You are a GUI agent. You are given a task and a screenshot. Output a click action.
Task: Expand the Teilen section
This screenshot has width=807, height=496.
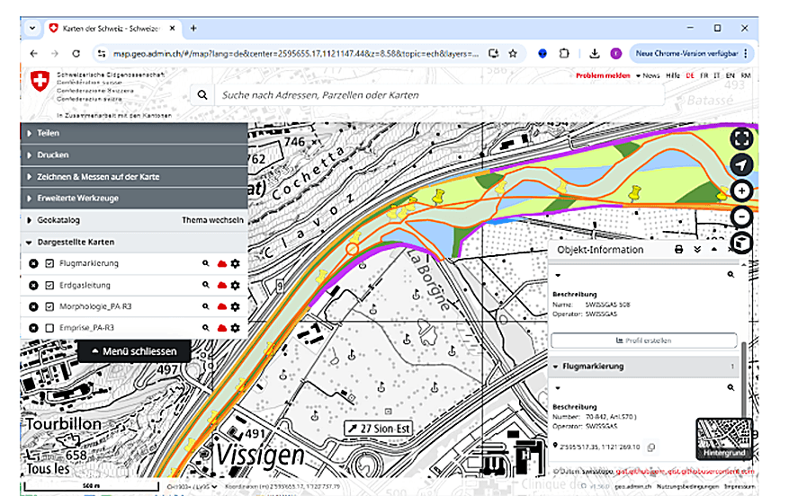[x=134, y=133]
